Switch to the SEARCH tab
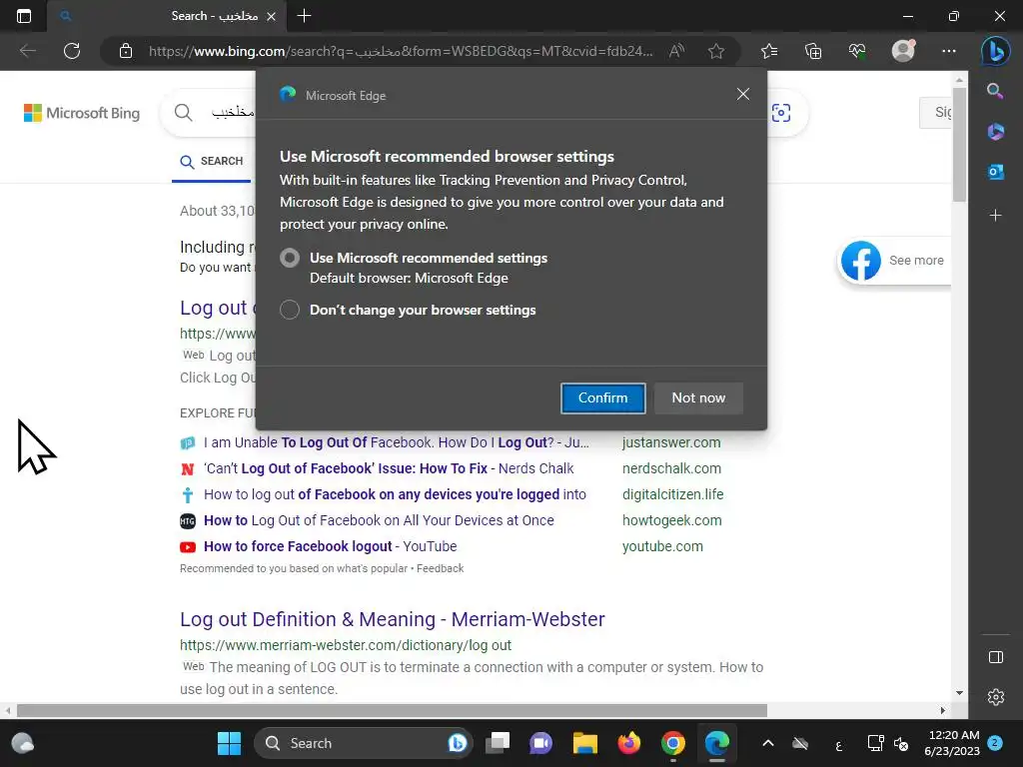Screen dimensions: 1023x767 212,161
